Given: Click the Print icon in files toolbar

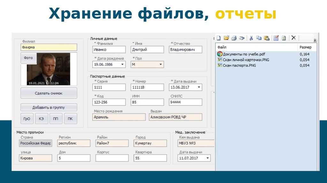Looking at the screenshot, I should (x=234, y=38).
